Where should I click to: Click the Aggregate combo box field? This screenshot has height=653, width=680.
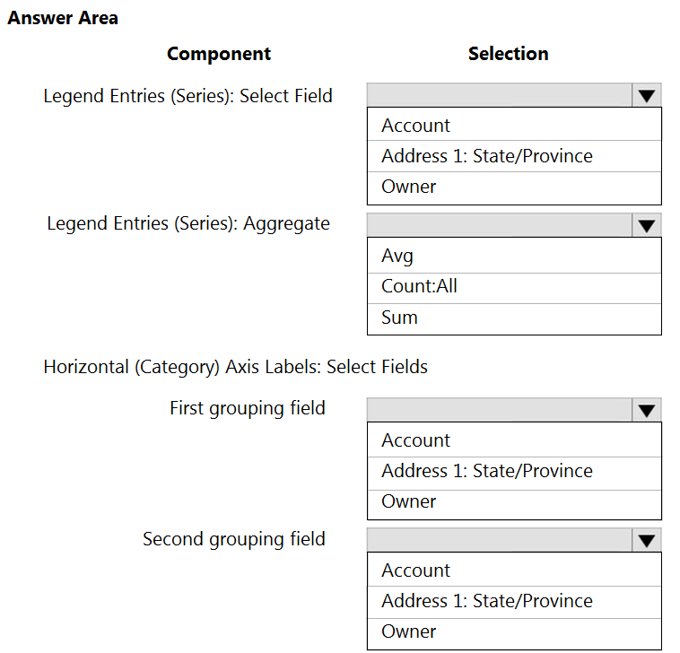[499, 225]
